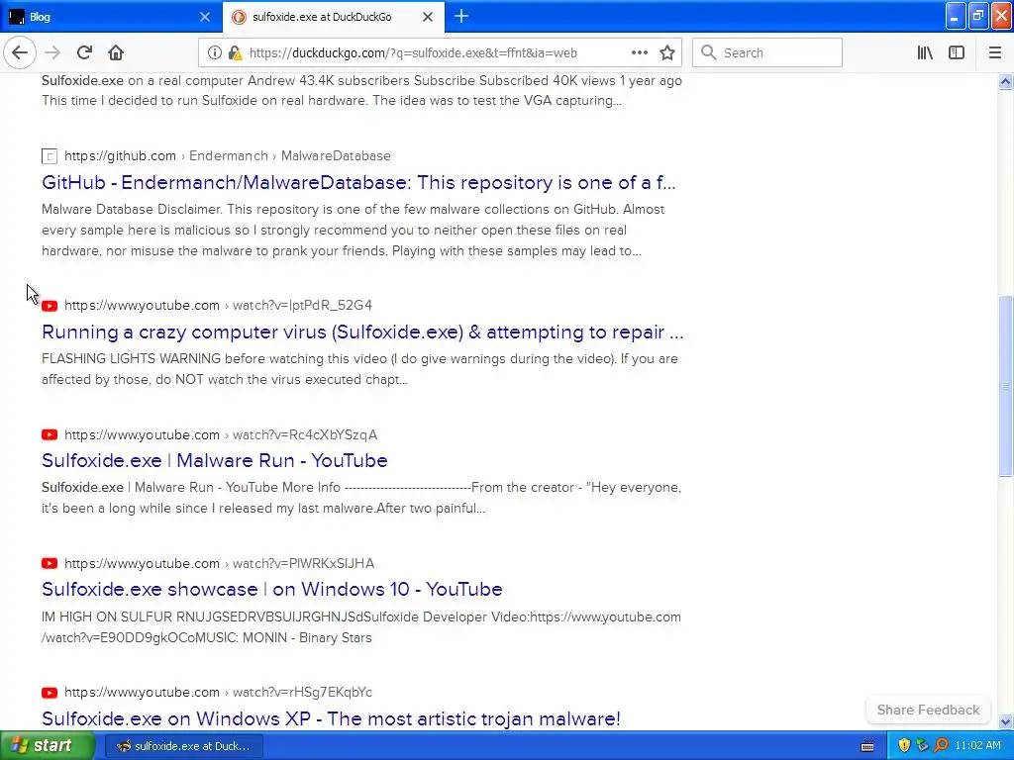Go back to the previous page
Screen dimensions: 1014x760
click(20, 52)
